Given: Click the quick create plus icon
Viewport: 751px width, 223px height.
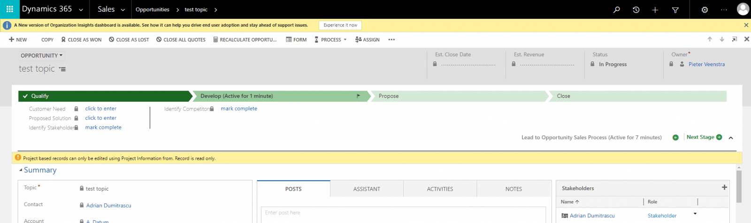Looking at the screenshot, I should tap(655, 10).
